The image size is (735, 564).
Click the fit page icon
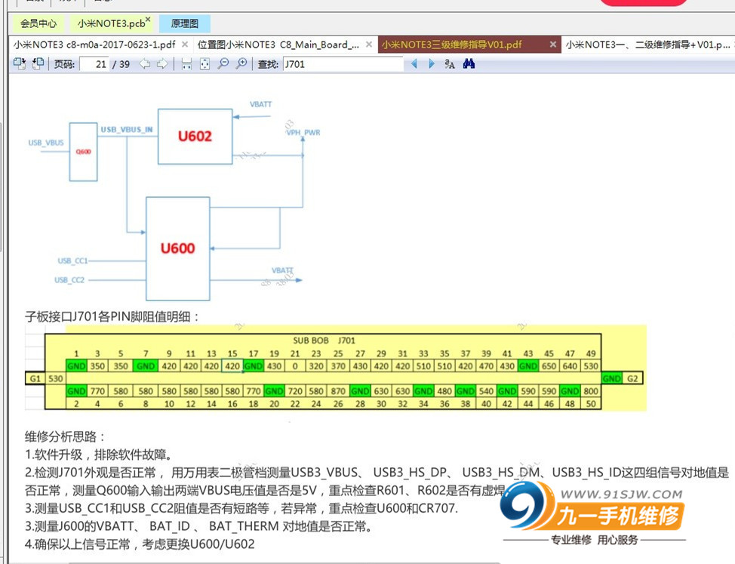[x=205, y=63]
